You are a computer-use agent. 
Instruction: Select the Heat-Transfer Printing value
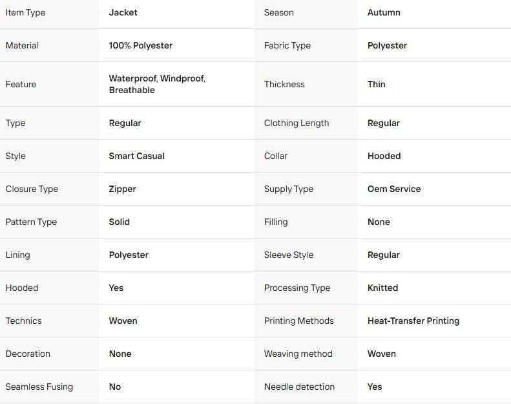413,321
